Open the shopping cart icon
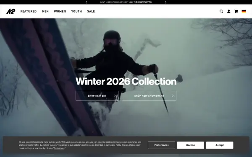Viewport: 252px width, 157px height. pos(236,11)
